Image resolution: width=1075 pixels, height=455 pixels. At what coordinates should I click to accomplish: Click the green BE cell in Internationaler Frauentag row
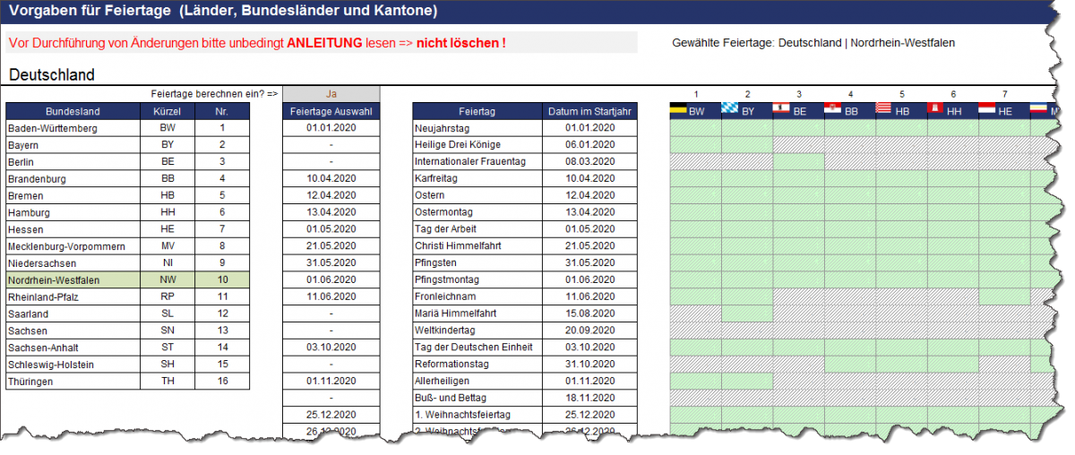(x=798, y=162)
